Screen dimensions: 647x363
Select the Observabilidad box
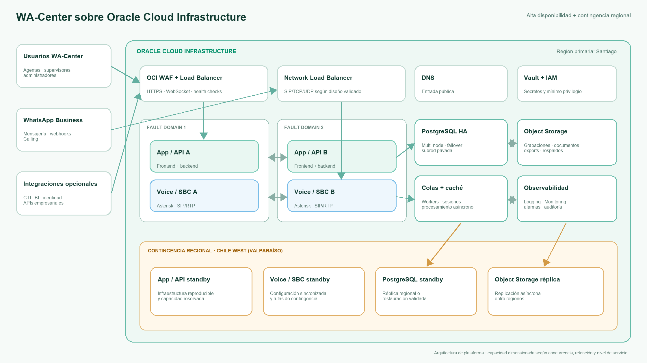pyautogui.click(x=567, y=199)
